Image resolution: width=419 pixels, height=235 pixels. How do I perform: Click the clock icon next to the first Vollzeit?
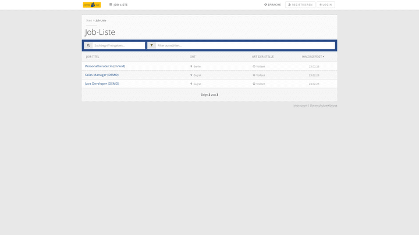[254, 67]
